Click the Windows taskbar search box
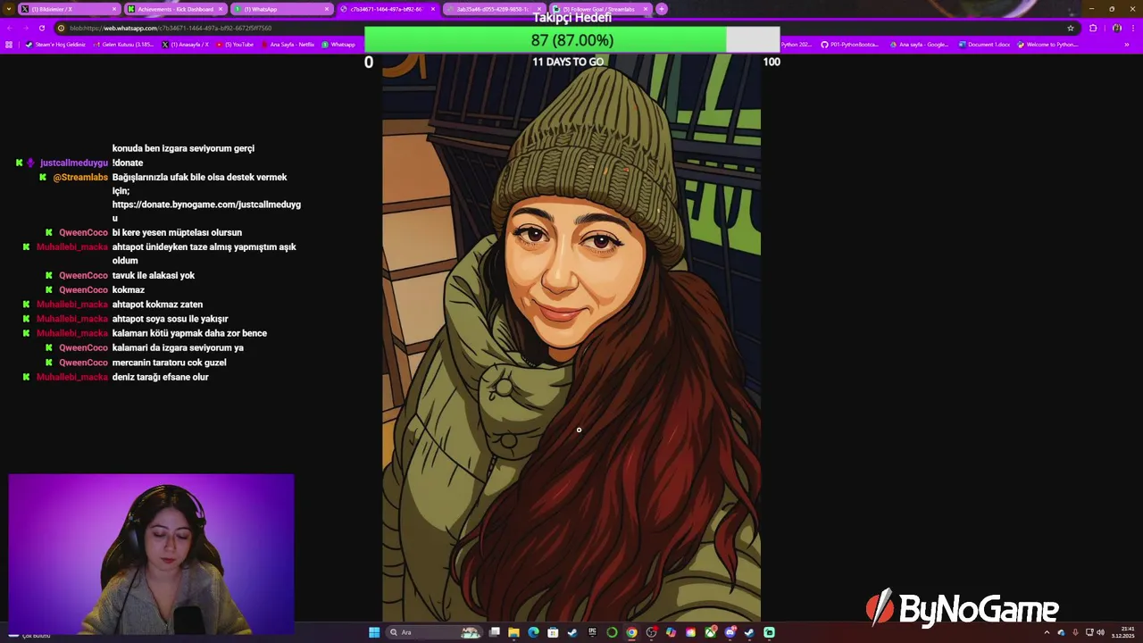 click(x=434, y=632)
